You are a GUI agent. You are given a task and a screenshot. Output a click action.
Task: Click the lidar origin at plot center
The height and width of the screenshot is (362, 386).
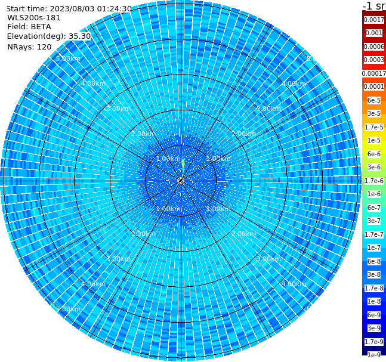181,181
